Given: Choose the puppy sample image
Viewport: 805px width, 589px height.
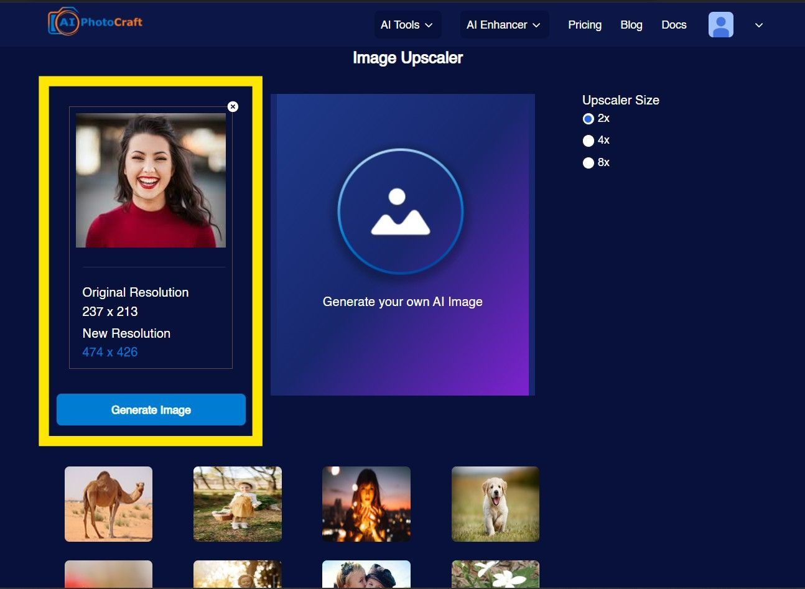Looking at the screenshot, I should 495,504.
